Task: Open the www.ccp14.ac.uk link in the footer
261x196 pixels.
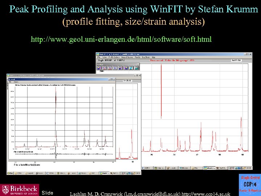Action: click(x=206, y=194)
